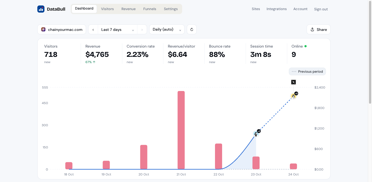Screen dimensions: 372x182
Task: Switch to the Visitors tab
Action: (x=107, y=9)
